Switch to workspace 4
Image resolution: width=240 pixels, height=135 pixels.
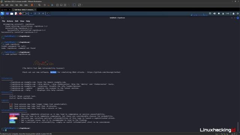coord(43,13)
